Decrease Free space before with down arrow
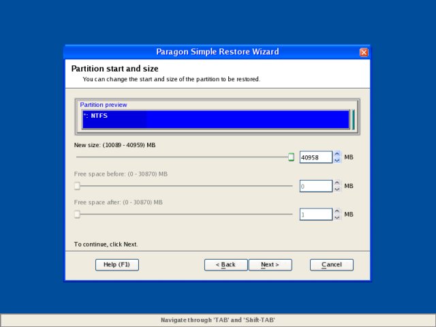Image resolution: width=436 pixels, height=327 pixels. [337, 189]
